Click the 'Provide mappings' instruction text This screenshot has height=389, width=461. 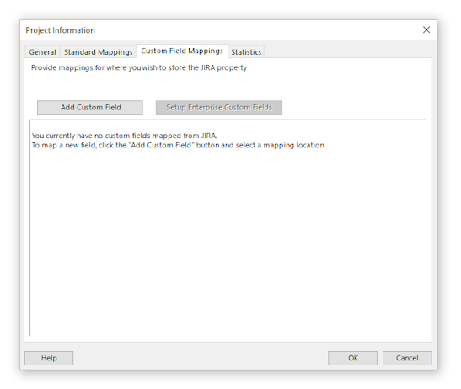pyautogui.click(x=139, y=67)
